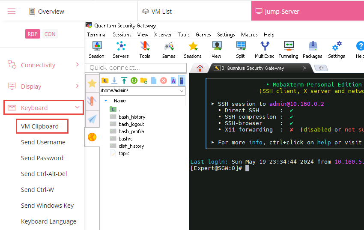Click Send Username
The height and width of the screenshot is (230, 364).
(43, 142)
